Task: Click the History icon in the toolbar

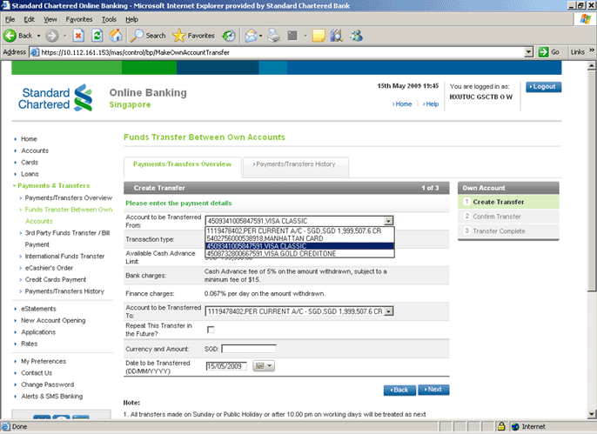Action: [229, 36]
